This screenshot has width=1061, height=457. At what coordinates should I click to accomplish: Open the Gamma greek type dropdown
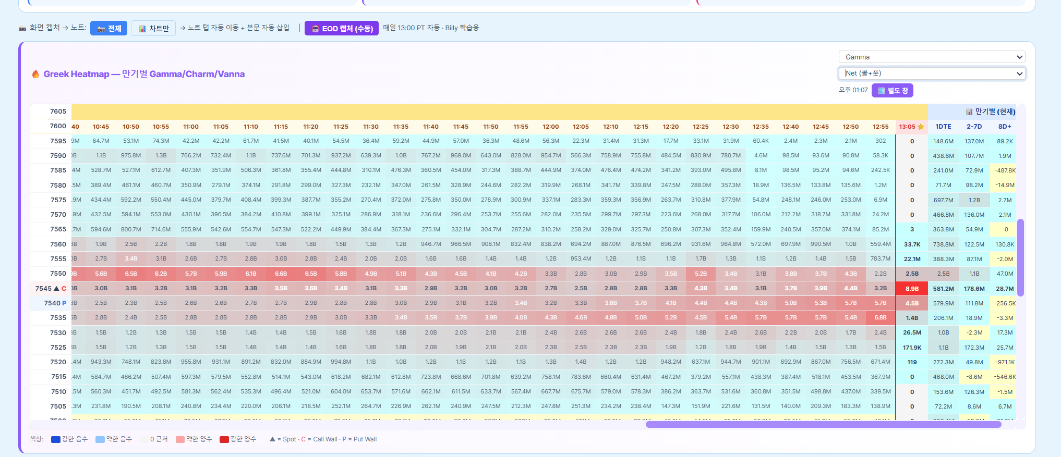[x=932, y=57]
